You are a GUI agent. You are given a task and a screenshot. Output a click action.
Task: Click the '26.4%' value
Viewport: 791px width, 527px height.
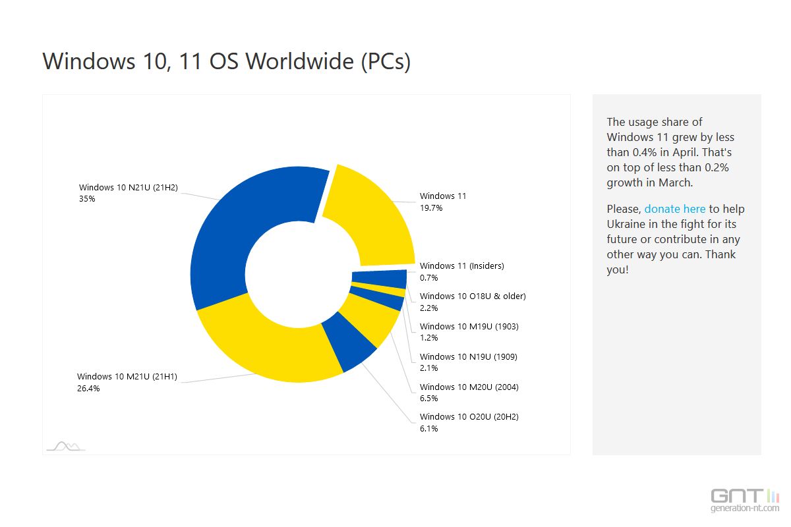point(88,389)
